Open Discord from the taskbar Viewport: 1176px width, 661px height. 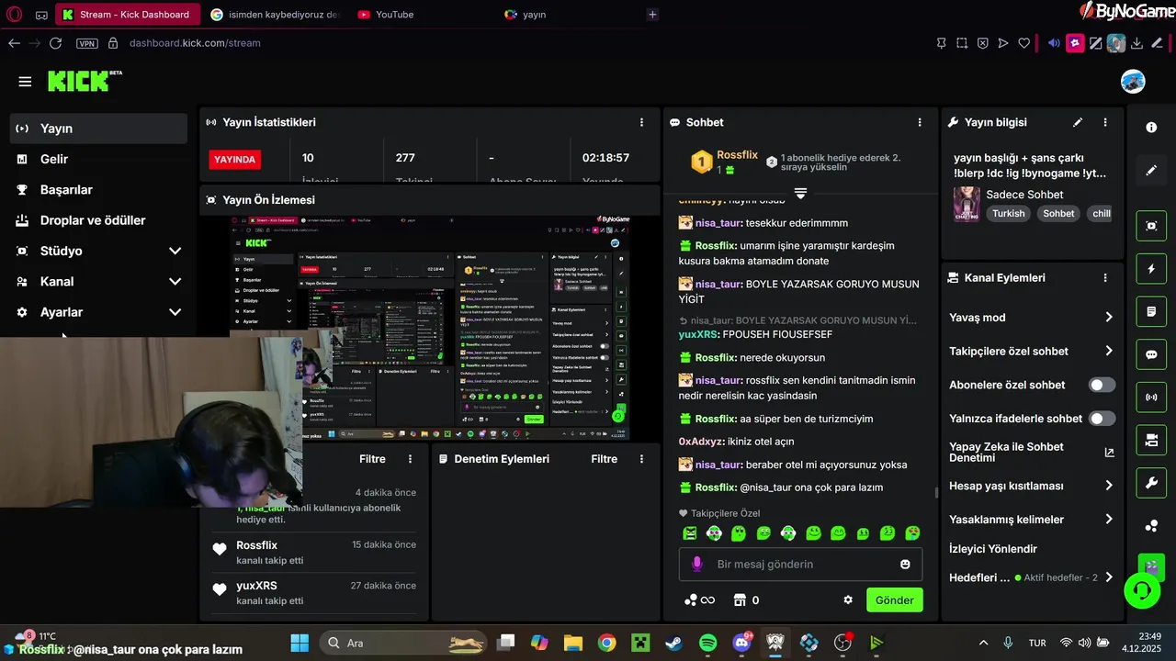[x=741, y=643]
